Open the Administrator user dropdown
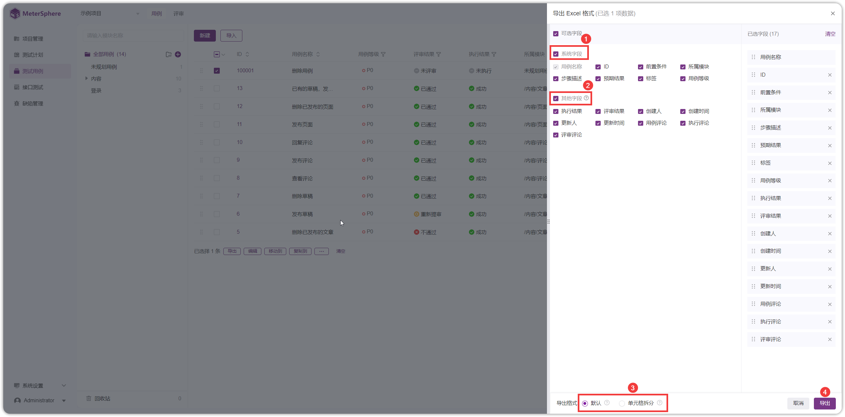The image size is (845, 417). click(x=40, y=400)
